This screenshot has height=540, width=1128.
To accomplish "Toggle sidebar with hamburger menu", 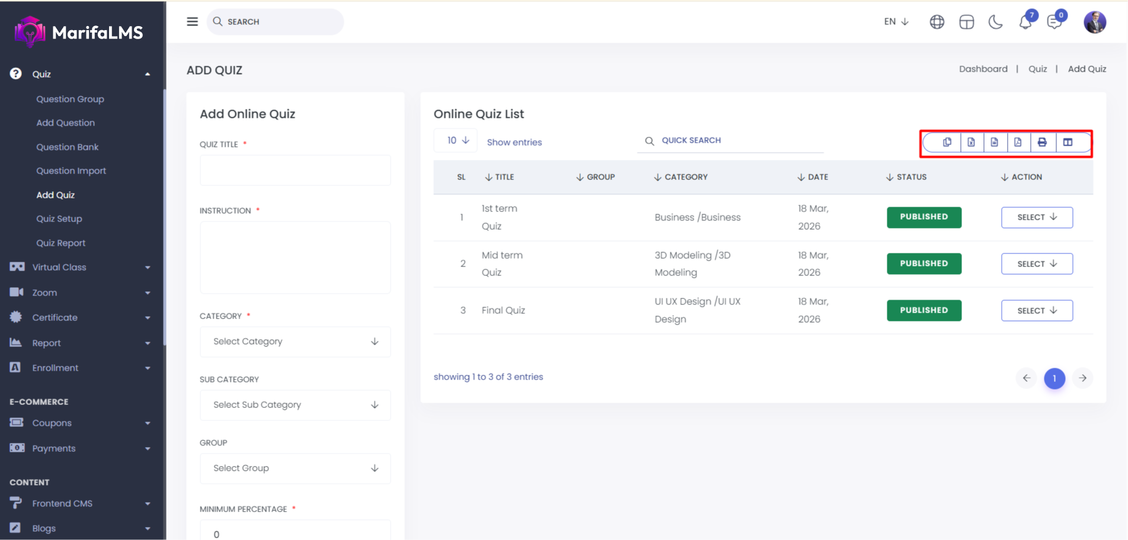I will (x=192, y=21).
